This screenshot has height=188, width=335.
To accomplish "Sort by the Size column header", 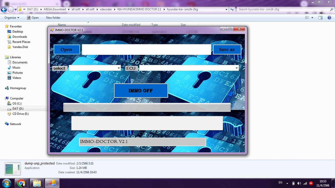I will pos(183,25).
